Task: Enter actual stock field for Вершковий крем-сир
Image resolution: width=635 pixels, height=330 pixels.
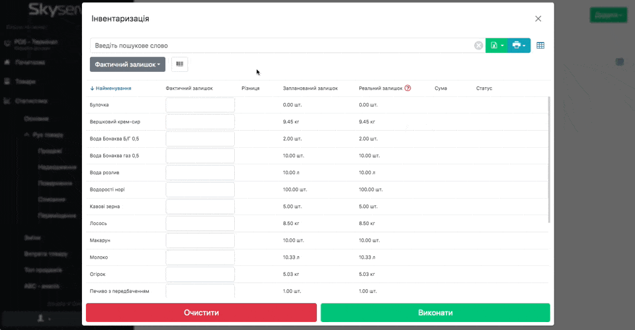Action: (x=200, y=122)
